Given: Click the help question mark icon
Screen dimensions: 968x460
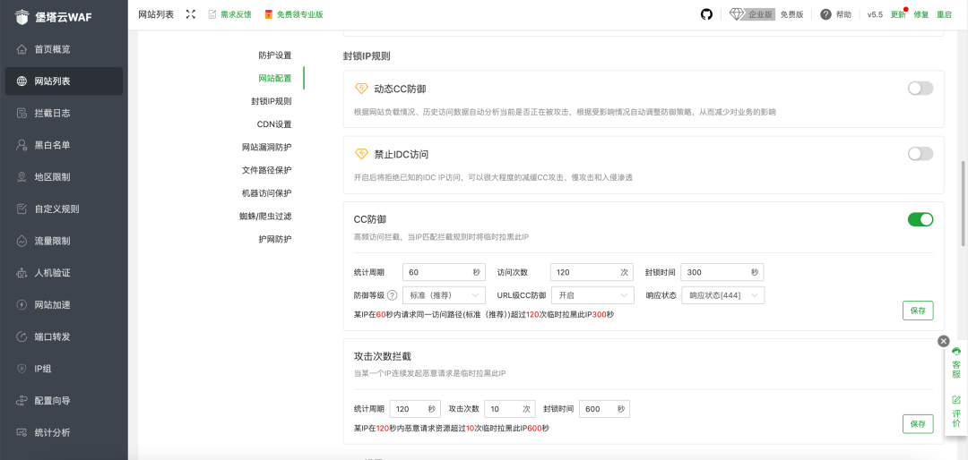Looking at the screenshot, I should click(x=825, y=14).
